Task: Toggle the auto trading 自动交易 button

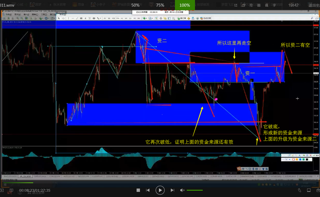Action: pos(205,18)
